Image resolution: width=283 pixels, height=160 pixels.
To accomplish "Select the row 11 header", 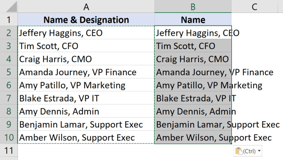I will (x=9, y=151).
